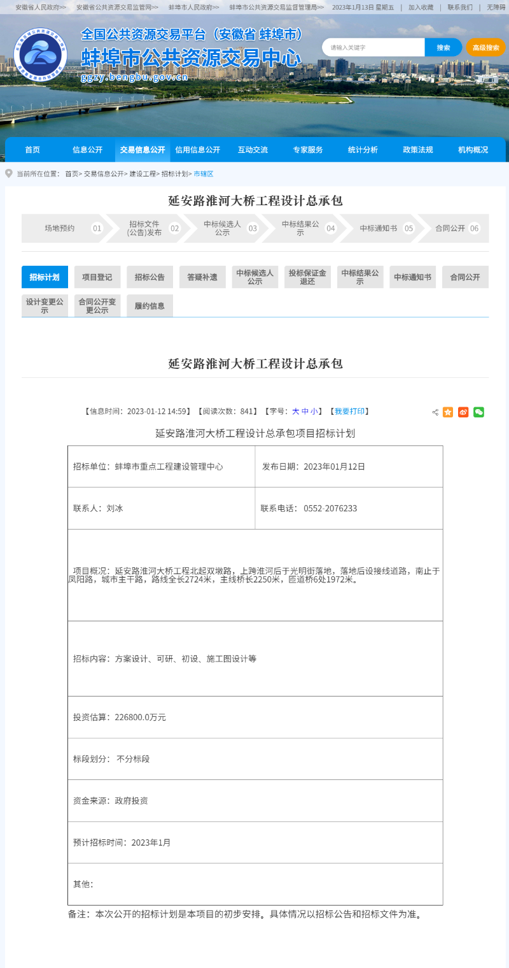Share article via WeChat icon
This screenshot has width=509, height=968.
click(478, 412)
